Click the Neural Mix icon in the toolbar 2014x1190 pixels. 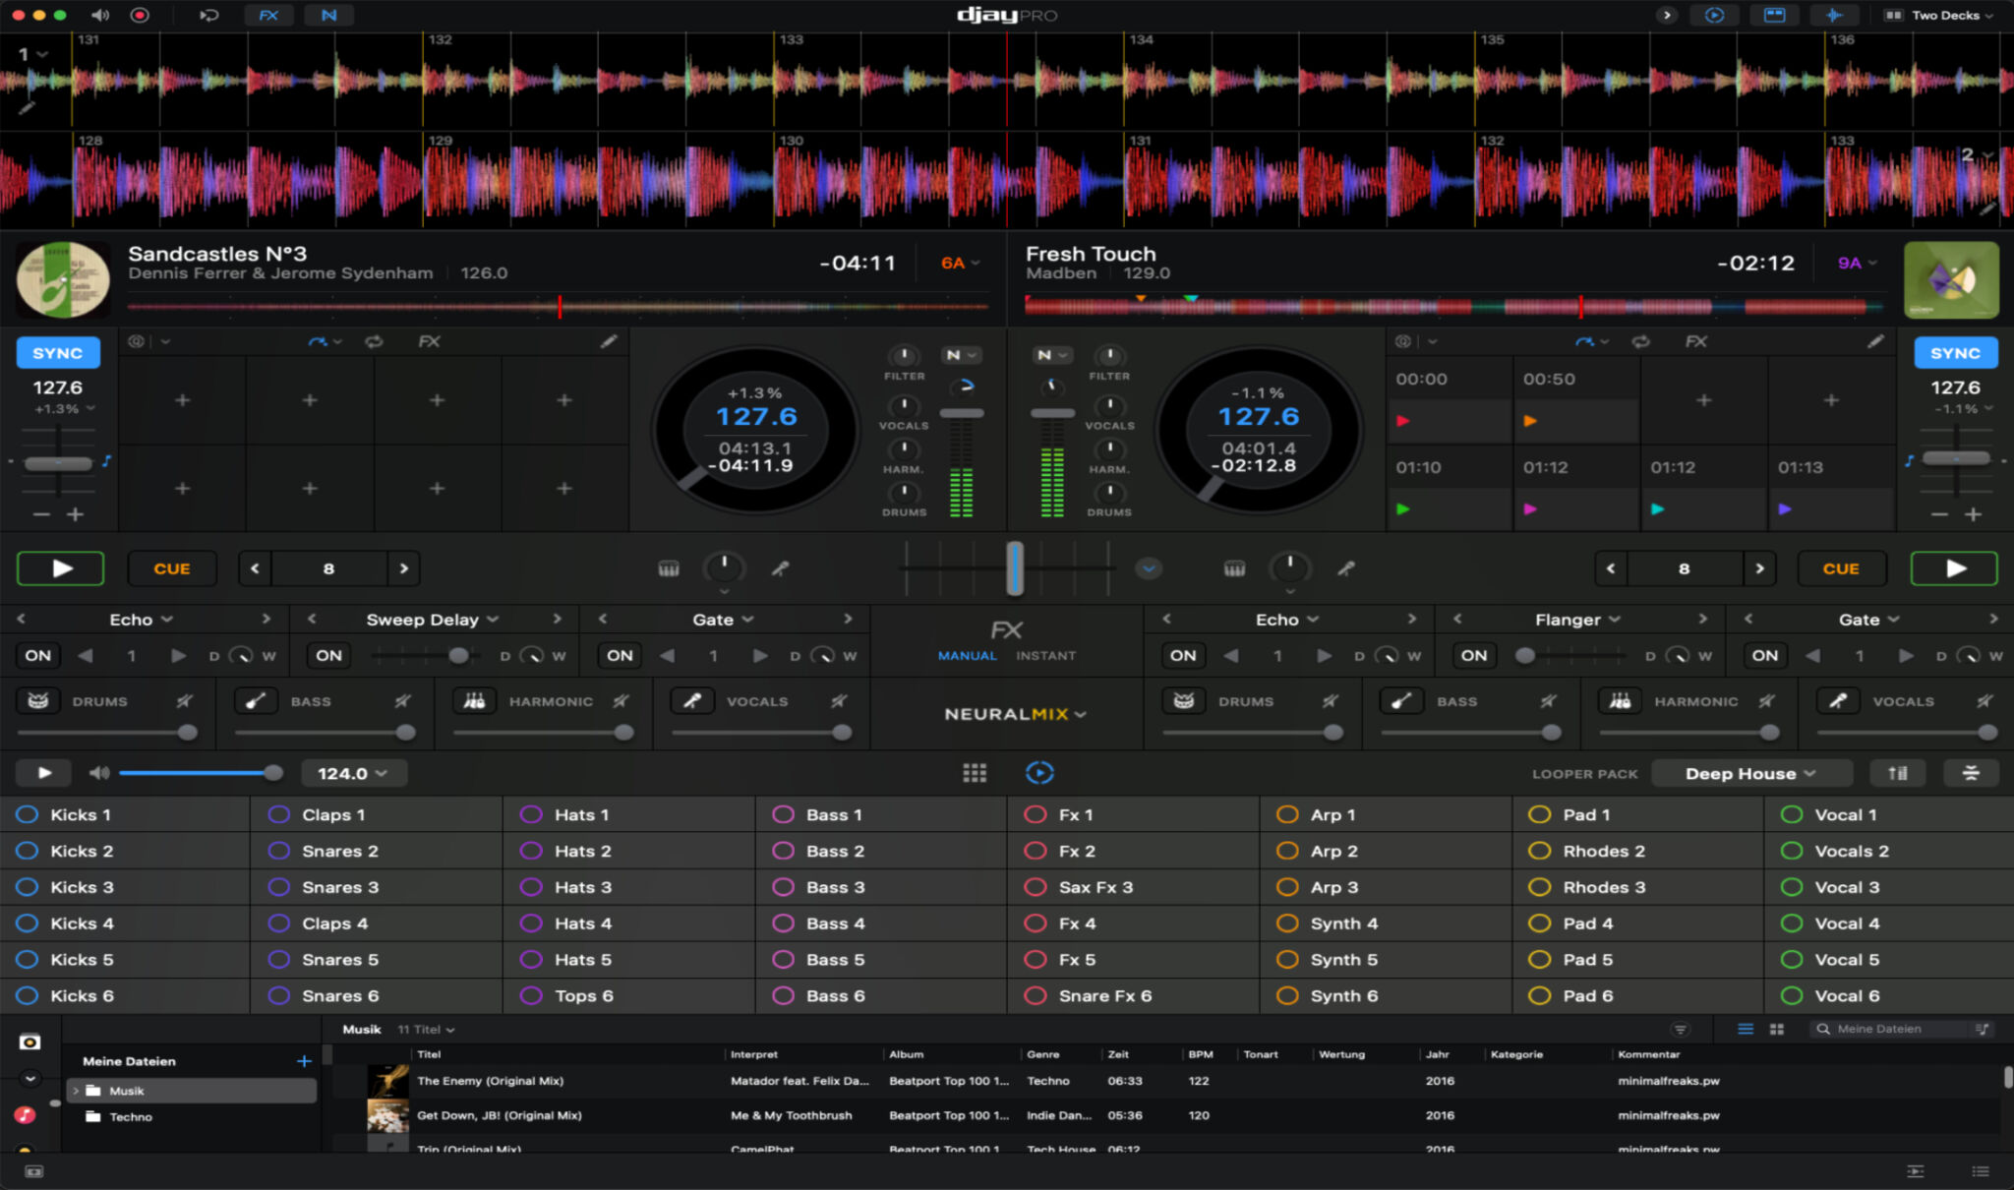(x=329, y=15)
